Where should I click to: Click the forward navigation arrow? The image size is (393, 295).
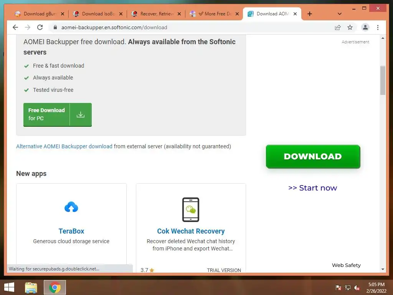pyautogui.click(x=28, y=27)
